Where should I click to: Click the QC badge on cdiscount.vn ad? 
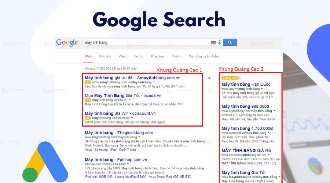88,118
